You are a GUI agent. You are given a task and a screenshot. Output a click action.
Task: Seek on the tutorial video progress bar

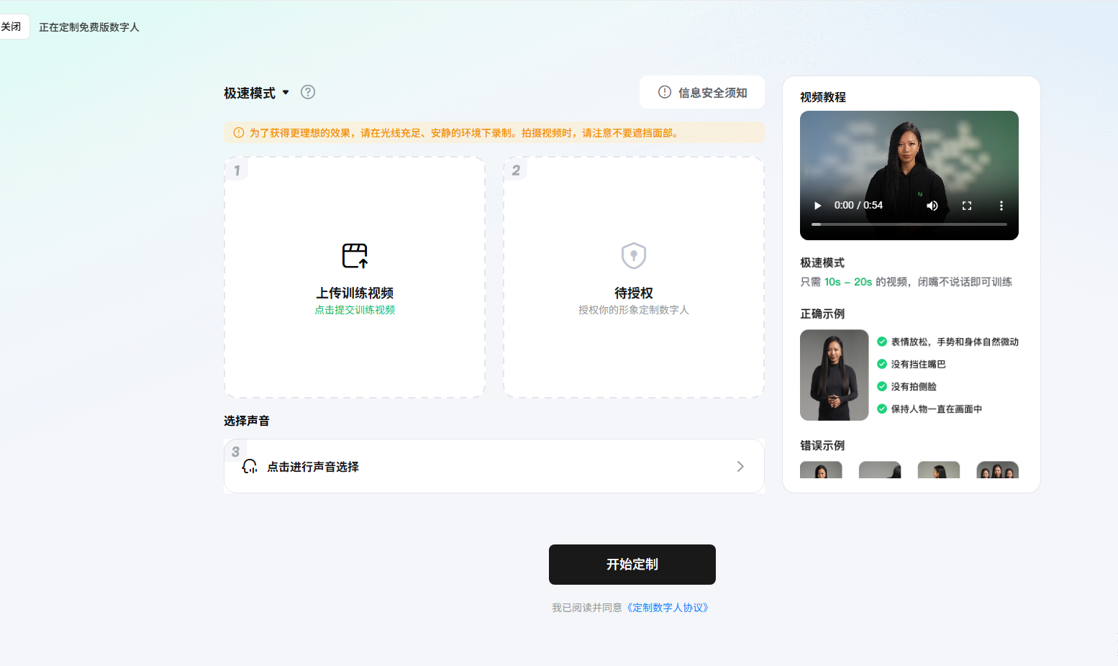point(909,224)
